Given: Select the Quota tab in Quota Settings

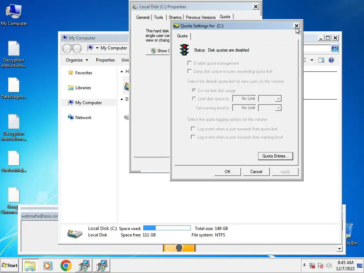Looking at the screenshot, I should 182,36.
